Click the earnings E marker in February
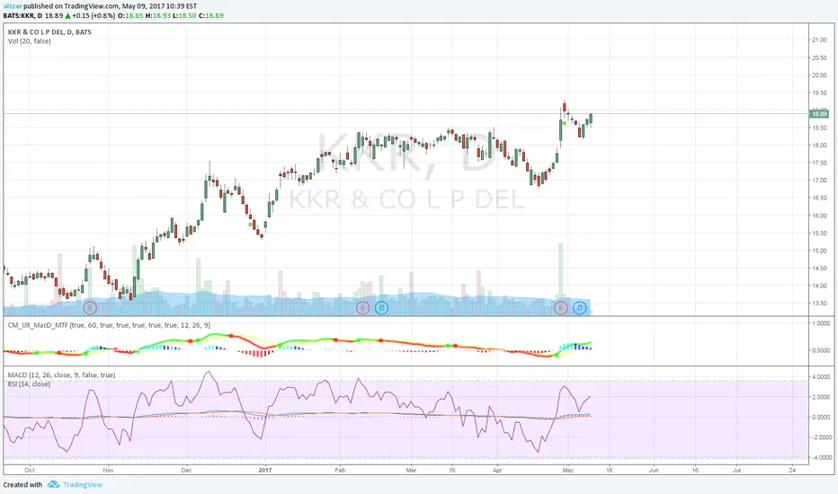This screenshot has height=494, width=838. click(363, 307)
